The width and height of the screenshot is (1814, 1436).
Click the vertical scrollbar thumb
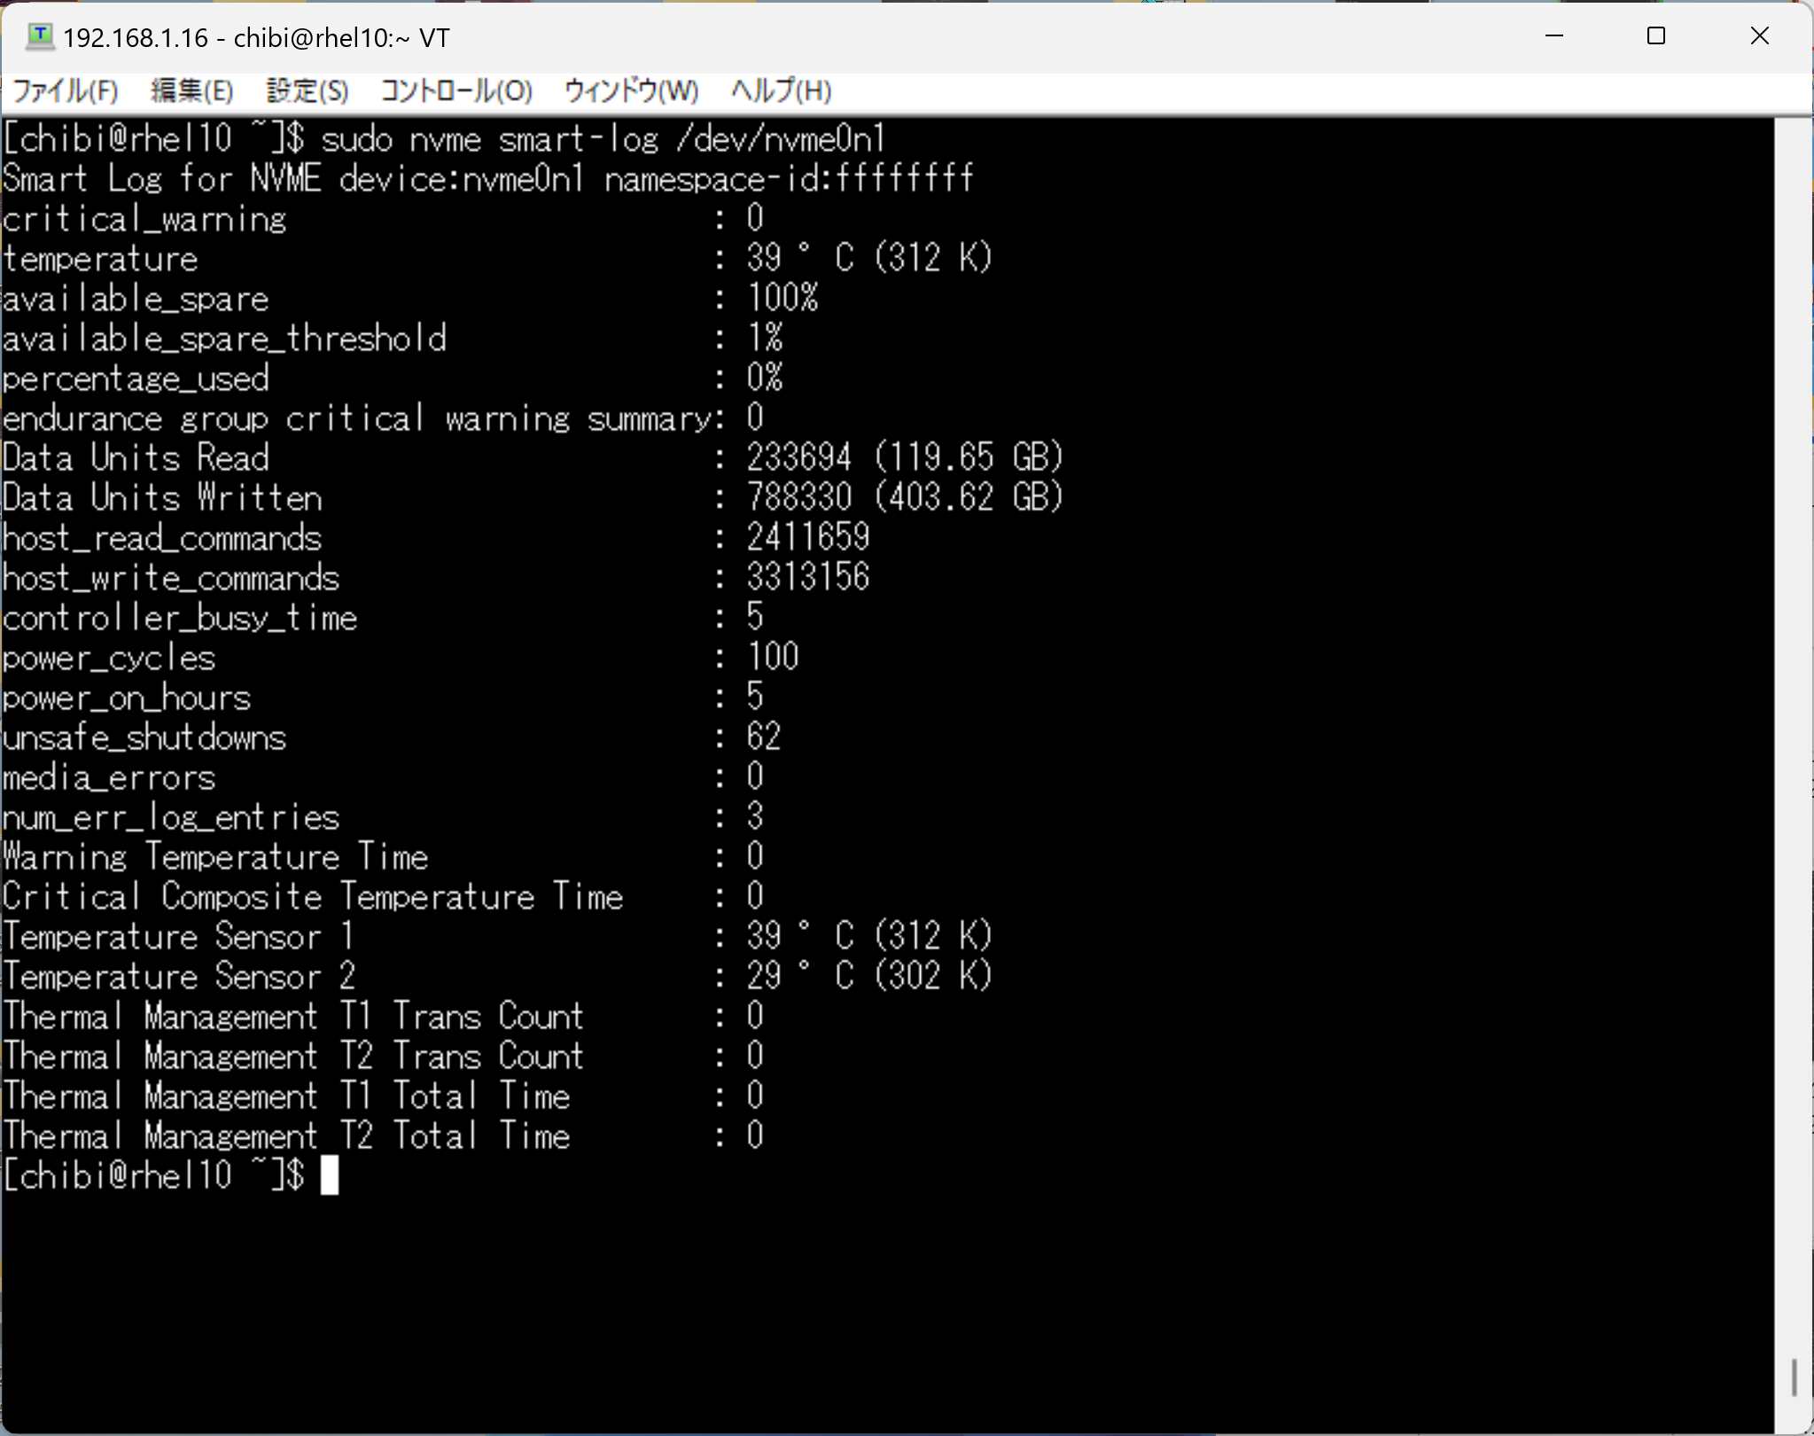1794,1377
